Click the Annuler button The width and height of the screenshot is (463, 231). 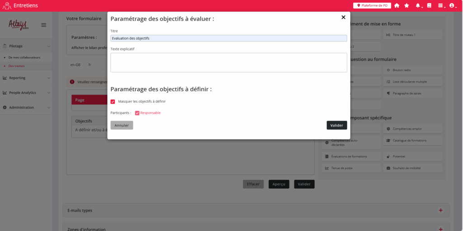point(122,125)
